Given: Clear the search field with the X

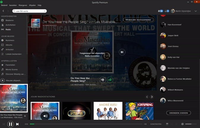Looking at the screenshot, I should pos(45,11).
